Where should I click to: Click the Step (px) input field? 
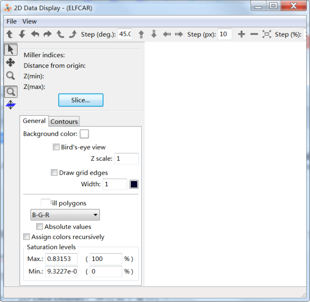click(x=225, y=34)
